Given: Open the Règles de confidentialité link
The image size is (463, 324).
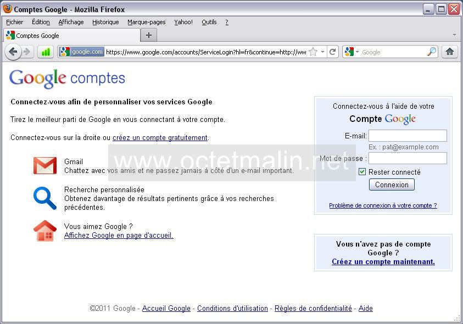Looking at the screenshot, I should [313, 308].
